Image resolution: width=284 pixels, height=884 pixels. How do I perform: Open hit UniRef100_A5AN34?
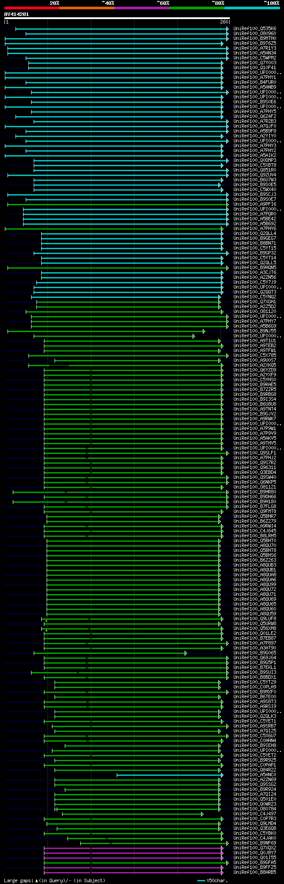[x=255, y=53]
